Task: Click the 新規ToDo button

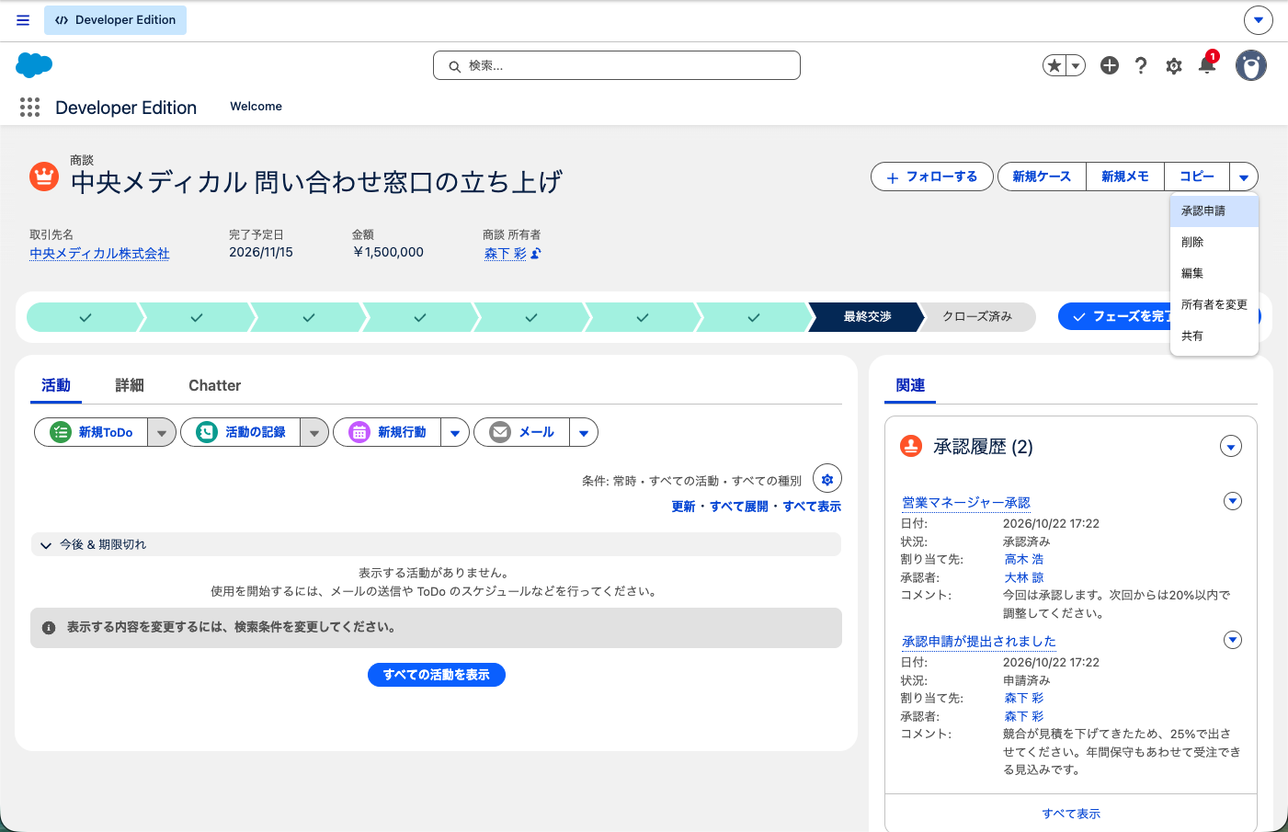Action: pos(92,432)
